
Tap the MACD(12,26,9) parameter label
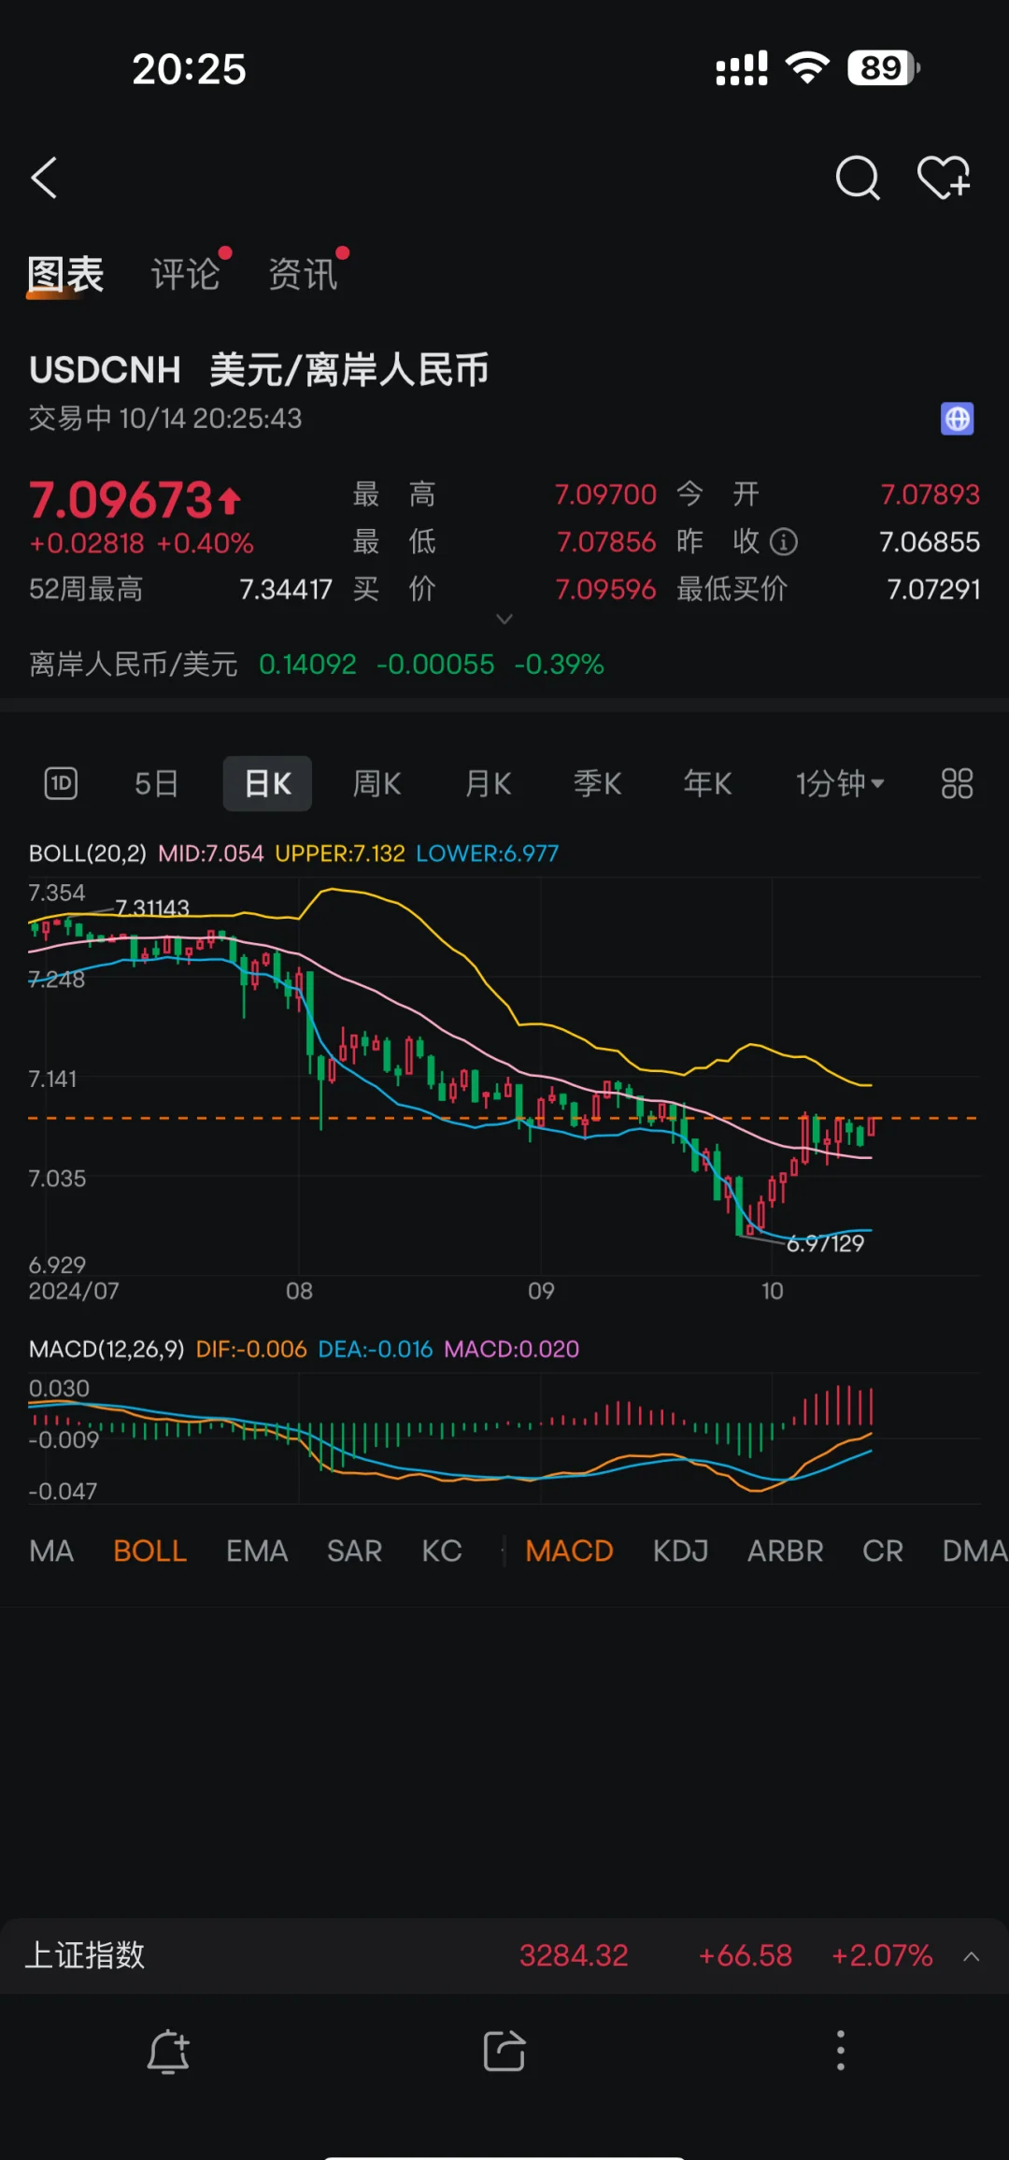107,1349
